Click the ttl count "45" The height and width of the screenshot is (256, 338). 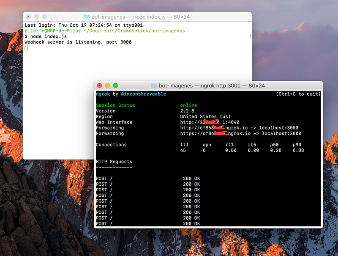click(183, 150)
